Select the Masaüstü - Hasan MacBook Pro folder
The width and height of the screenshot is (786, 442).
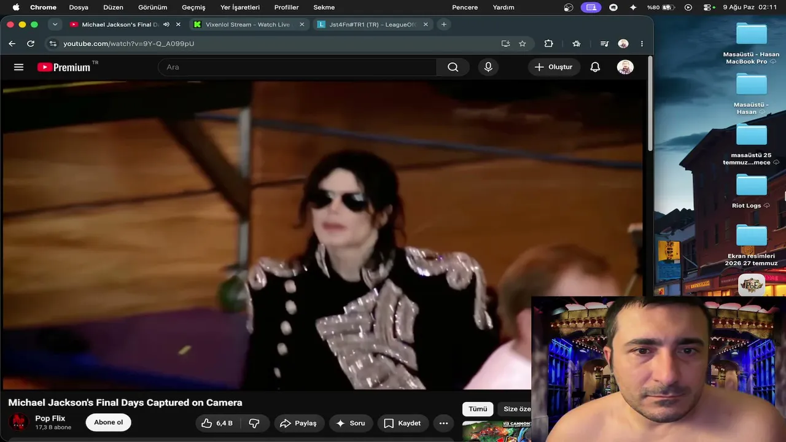click(751, 44)
